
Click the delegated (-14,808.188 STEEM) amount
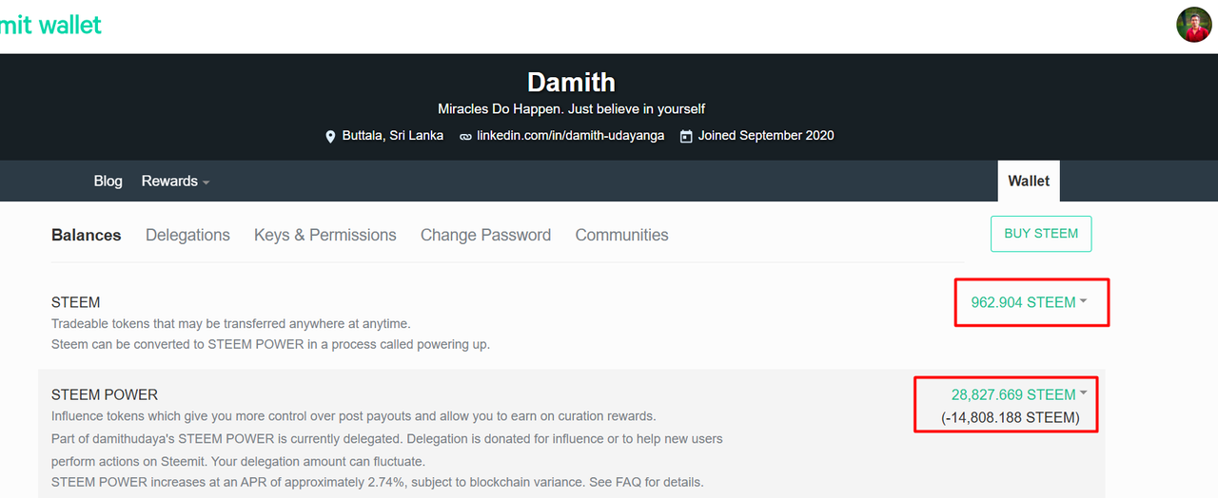click(x=1011, y=417)
